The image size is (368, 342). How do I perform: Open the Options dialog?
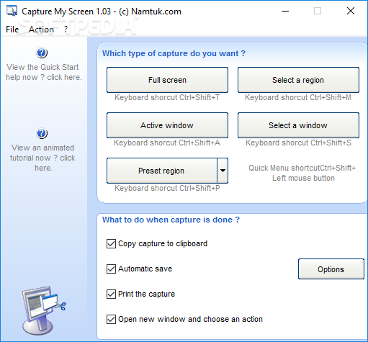tap(331, 269)
